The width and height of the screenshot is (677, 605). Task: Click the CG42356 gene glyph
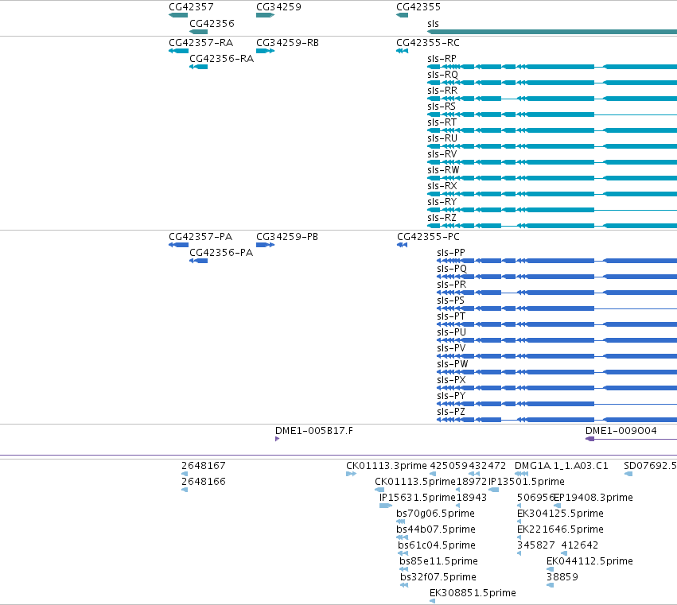[x=199, y=32]
